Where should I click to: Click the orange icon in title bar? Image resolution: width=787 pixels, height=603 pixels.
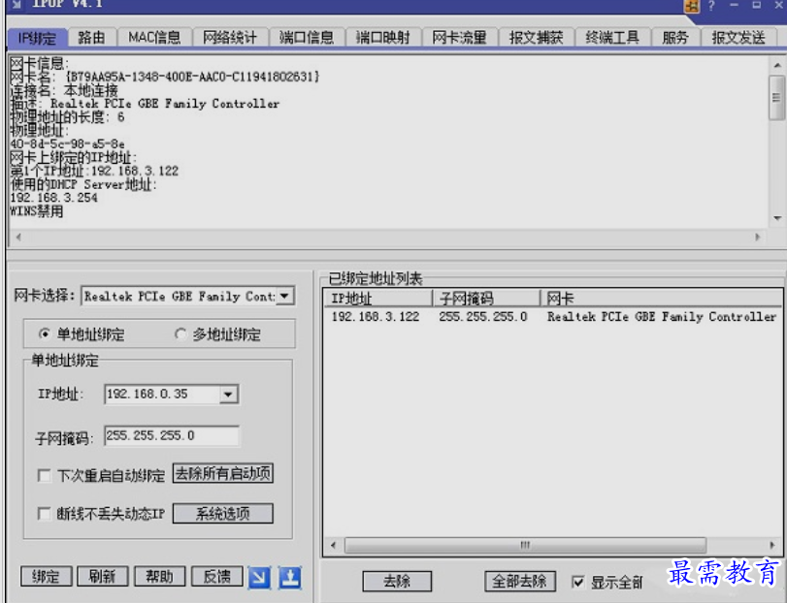(691, 6)
